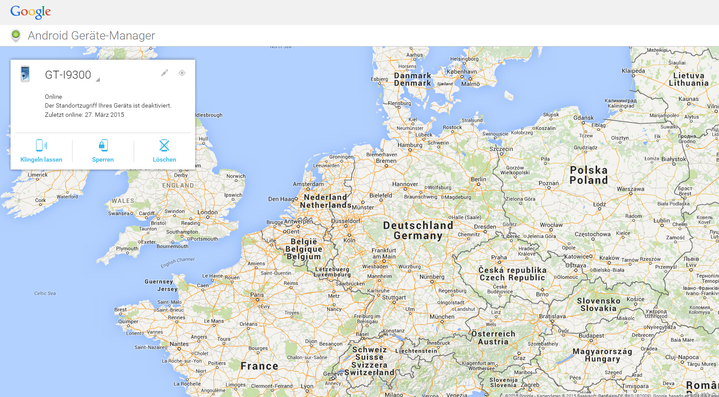Lock device with the Sperren button
719x397 pixels.
(103, 151)
